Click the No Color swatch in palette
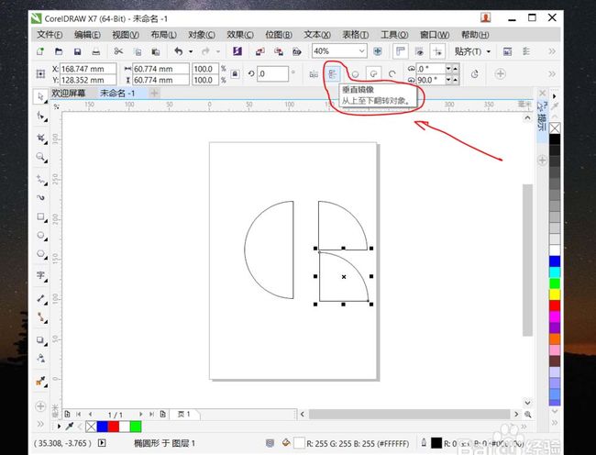Screen dimensions: 596x455 click(555, 128)
